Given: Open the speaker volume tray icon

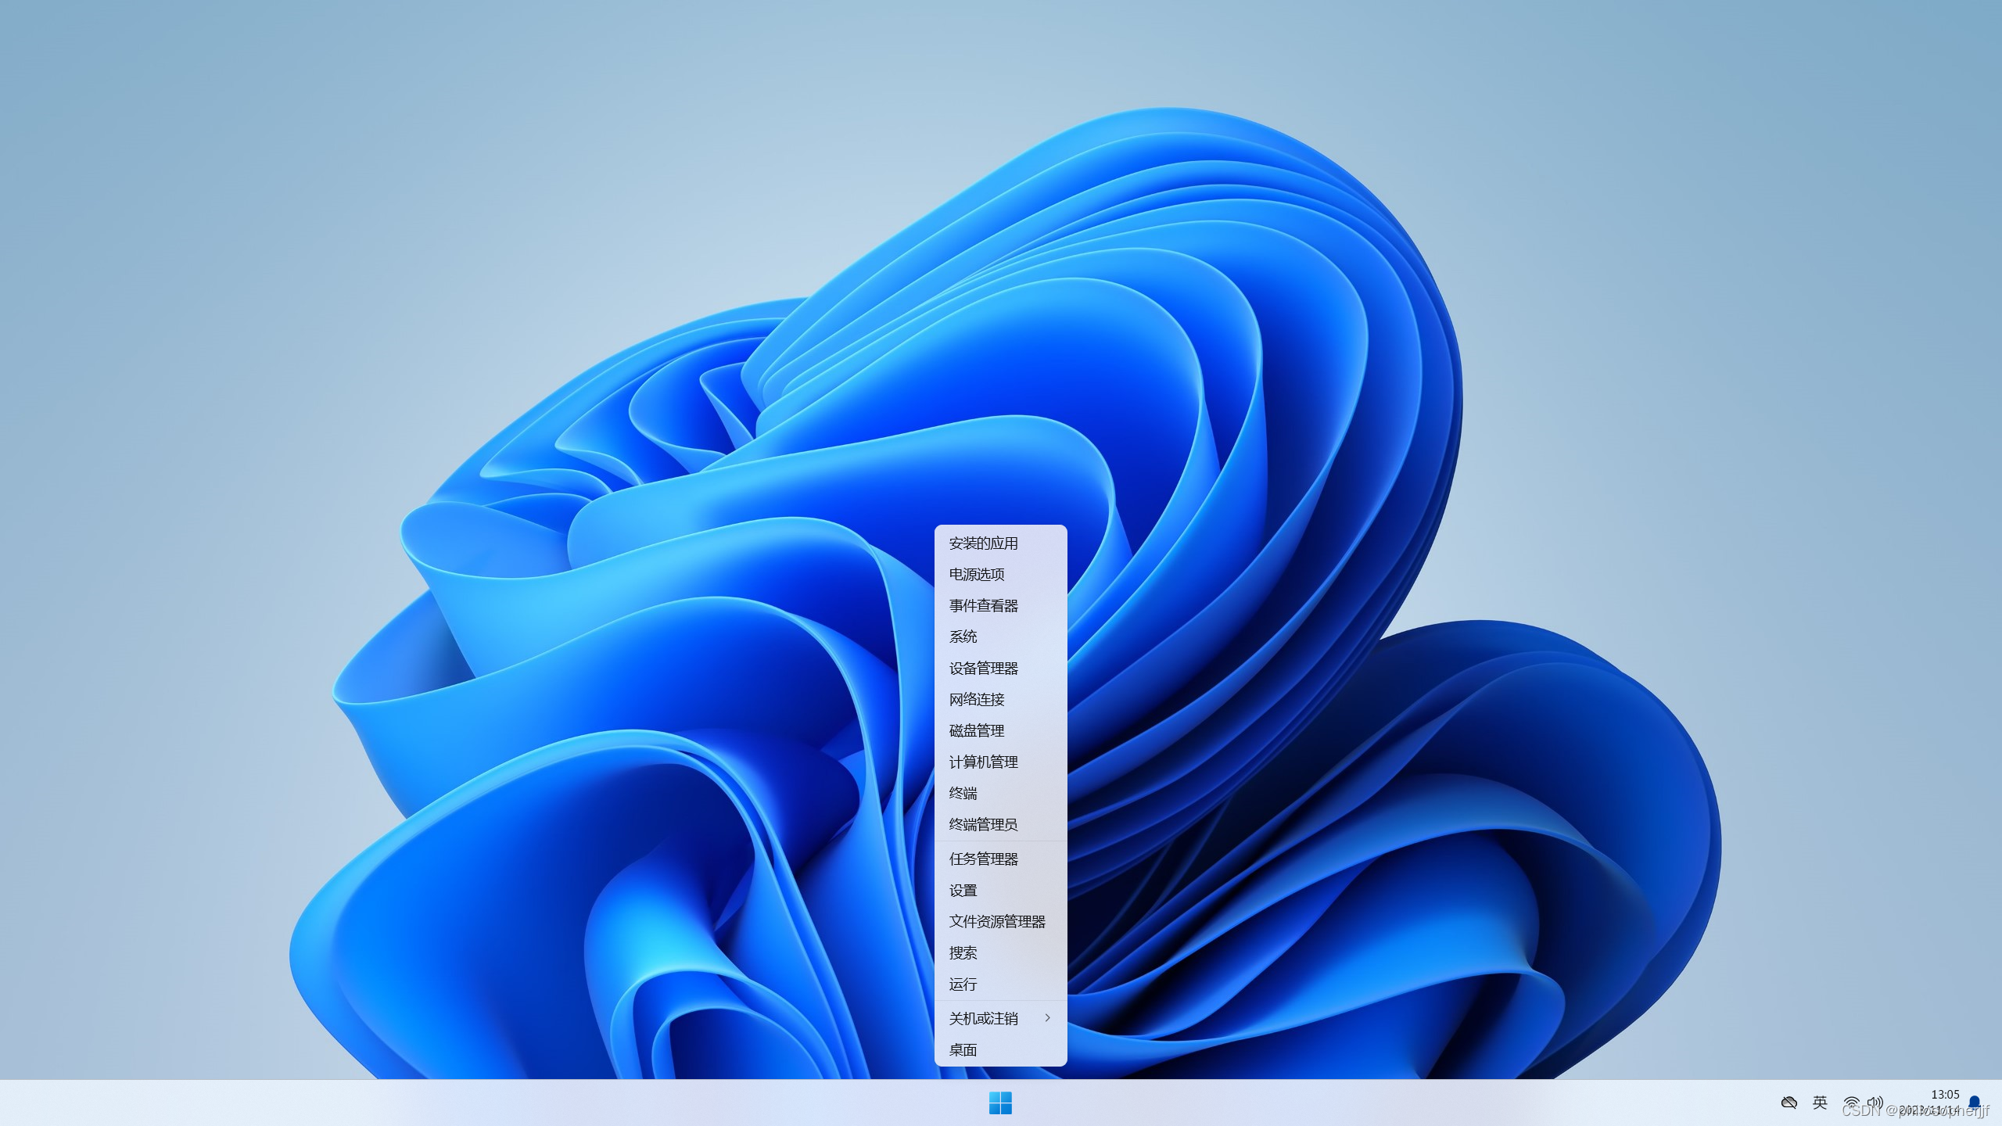Looking at the screenshot, I should point(1875,1103).
